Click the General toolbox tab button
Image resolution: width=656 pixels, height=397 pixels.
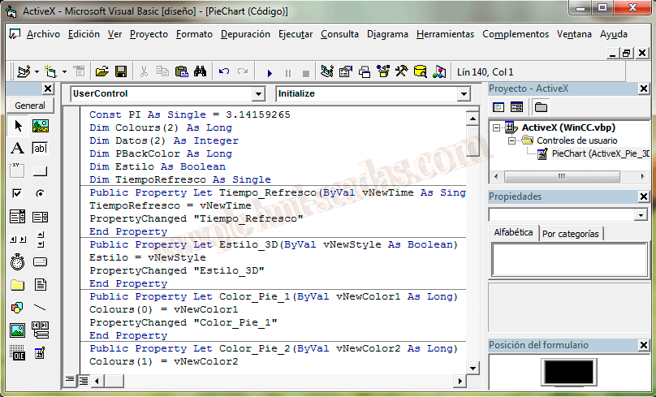[30, 106]
